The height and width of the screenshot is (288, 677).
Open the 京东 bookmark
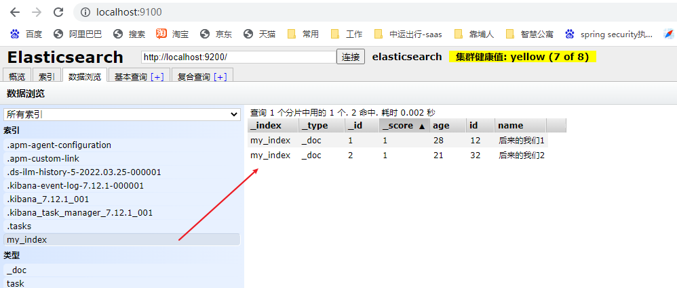point(216,34)
